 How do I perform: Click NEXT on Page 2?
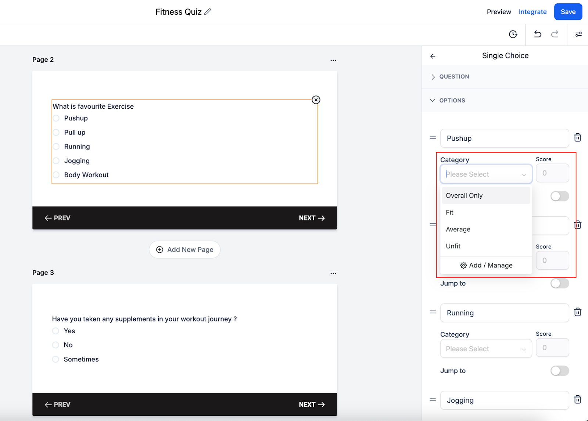tap(312, 218)
